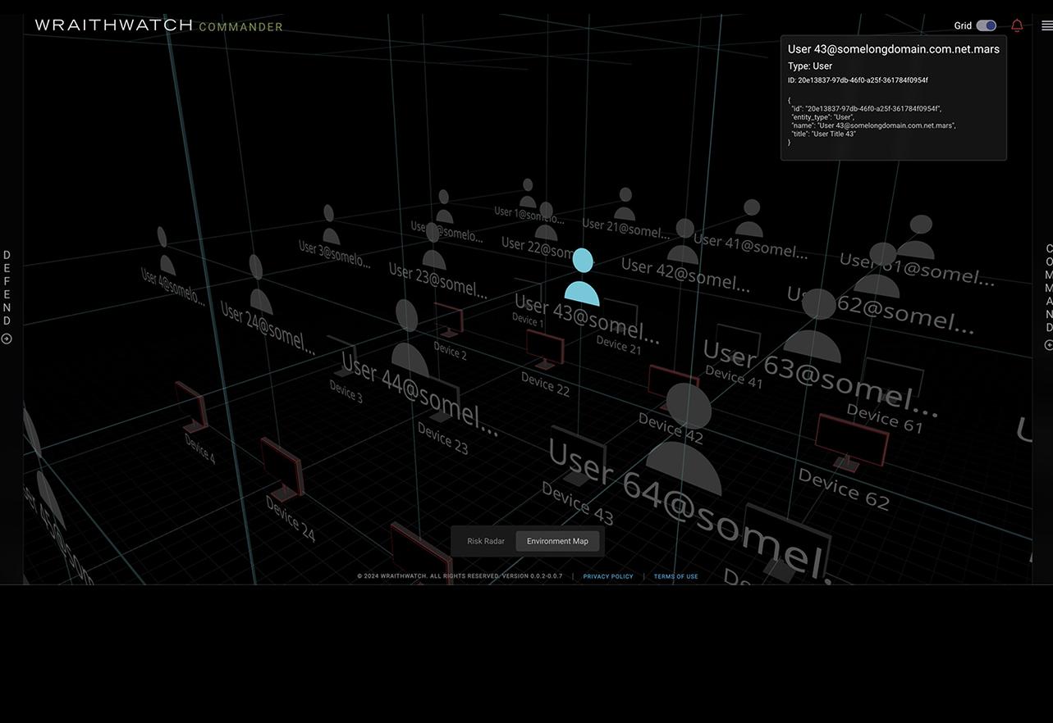The width and height of the screenshot is (1053, 723).
Task: Open the Privacy Policy link
Action: click(608, 576)
